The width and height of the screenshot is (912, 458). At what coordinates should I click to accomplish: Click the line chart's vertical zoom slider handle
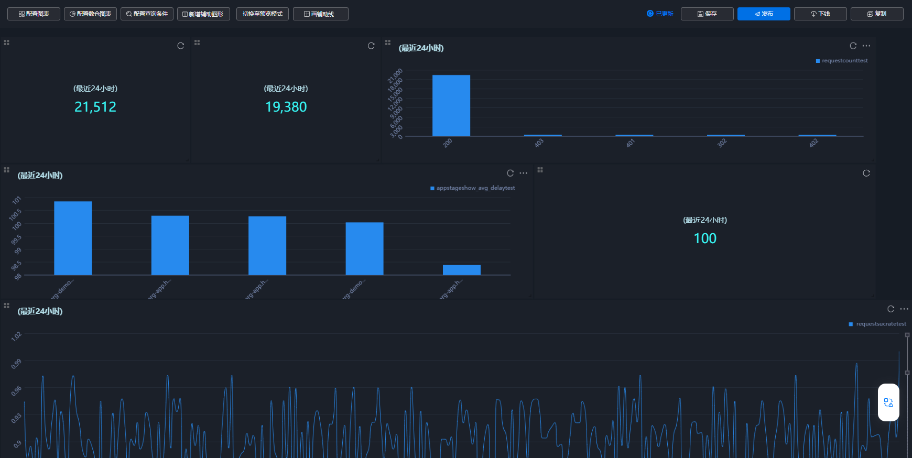[907, 373]
